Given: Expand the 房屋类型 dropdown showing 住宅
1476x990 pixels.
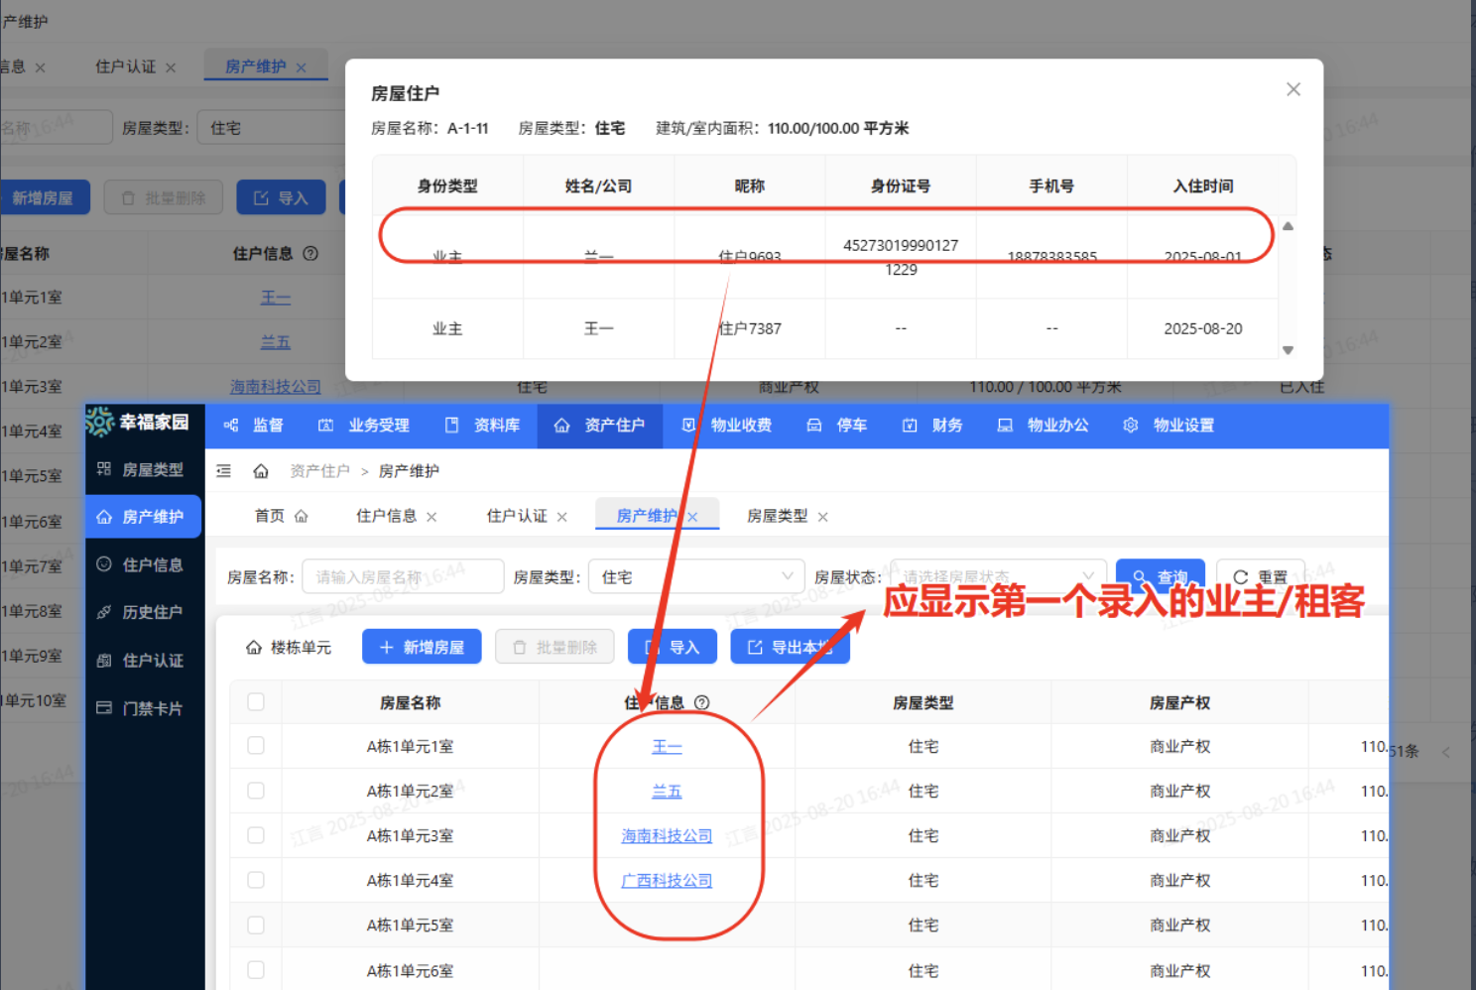Looking at the screenshot, I should coord(696,576).
